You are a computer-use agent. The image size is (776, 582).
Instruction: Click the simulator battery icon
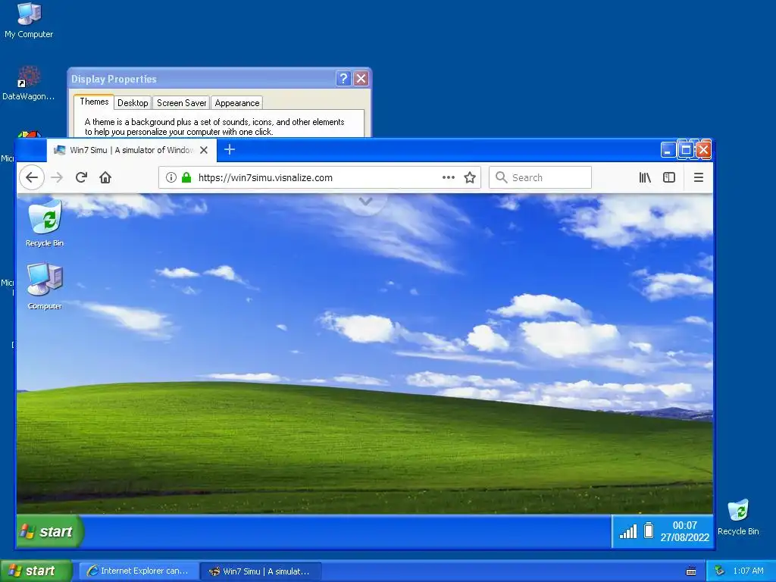[x=649, y=530]
